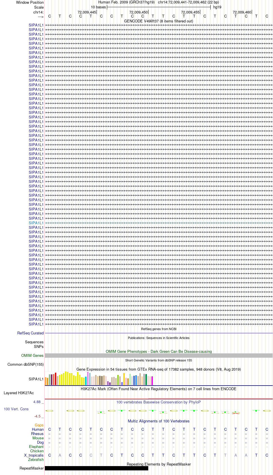Select the X_tropicalis alignment row label
The image size is (273, 475).
pyautogui.click(x=34, y=455)
